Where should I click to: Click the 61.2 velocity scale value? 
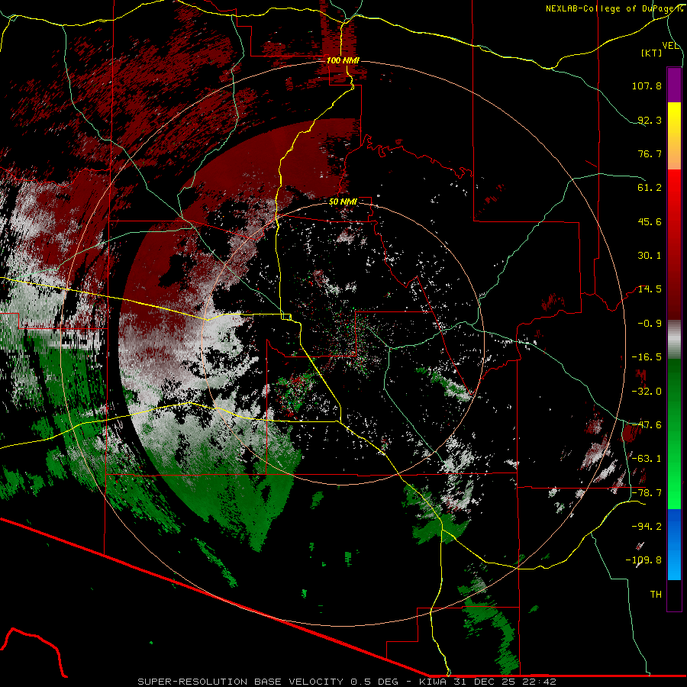pos(650,188)
